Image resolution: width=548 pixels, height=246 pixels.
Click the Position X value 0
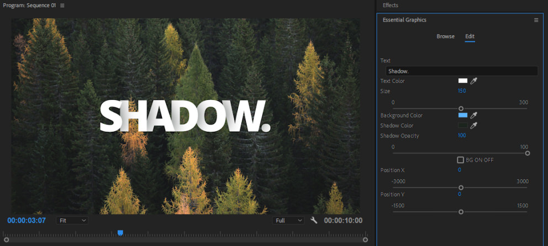click(460, 170)
